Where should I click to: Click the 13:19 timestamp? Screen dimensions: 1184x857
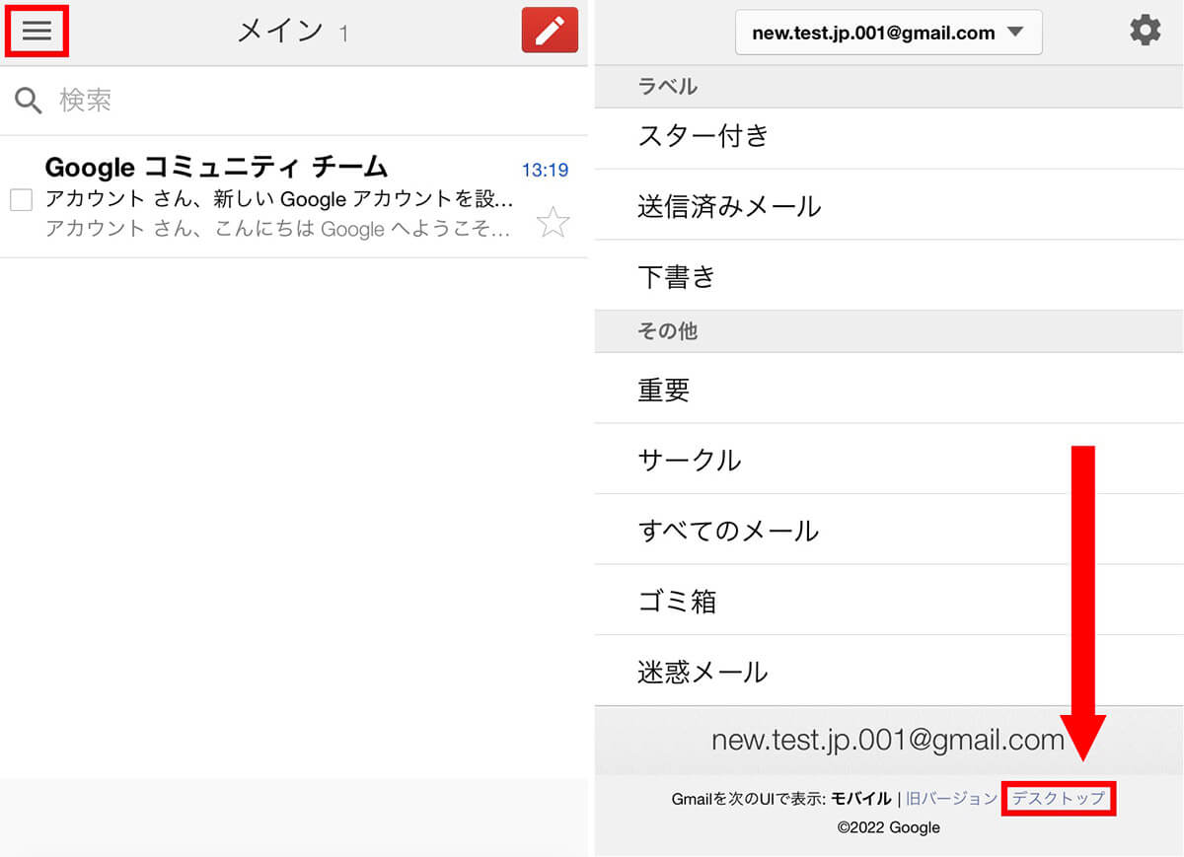(x=545, y=170)
